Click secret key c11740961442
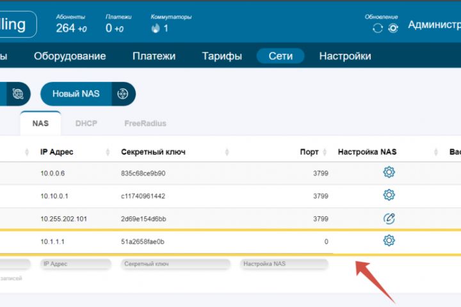The height and width of the screenshot is (307, 461). (x=143, y=196)
